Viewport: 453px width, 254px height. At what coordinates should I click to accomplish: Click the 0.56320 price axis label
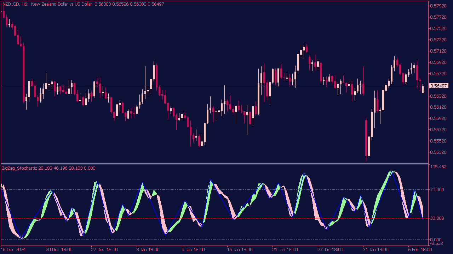click(439, 96)
